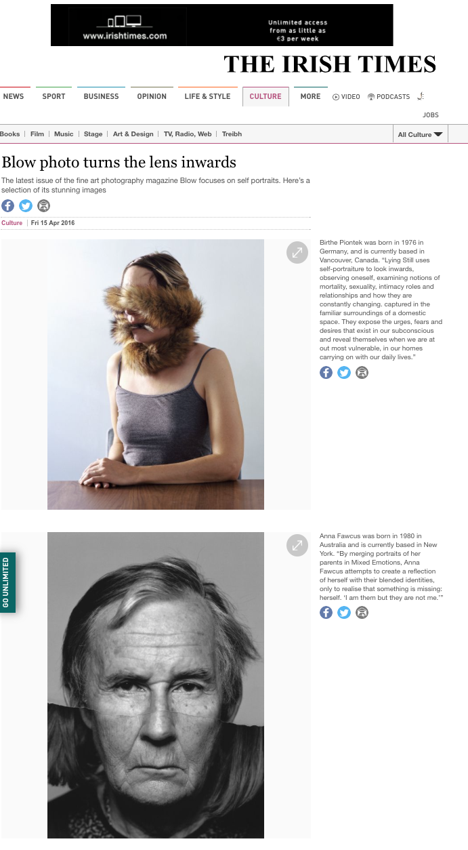Image resolution: width=468 pixels, height=850 pixels.
Task: Tweet the Anna Fawcus caption
Action: pos(344,613)
